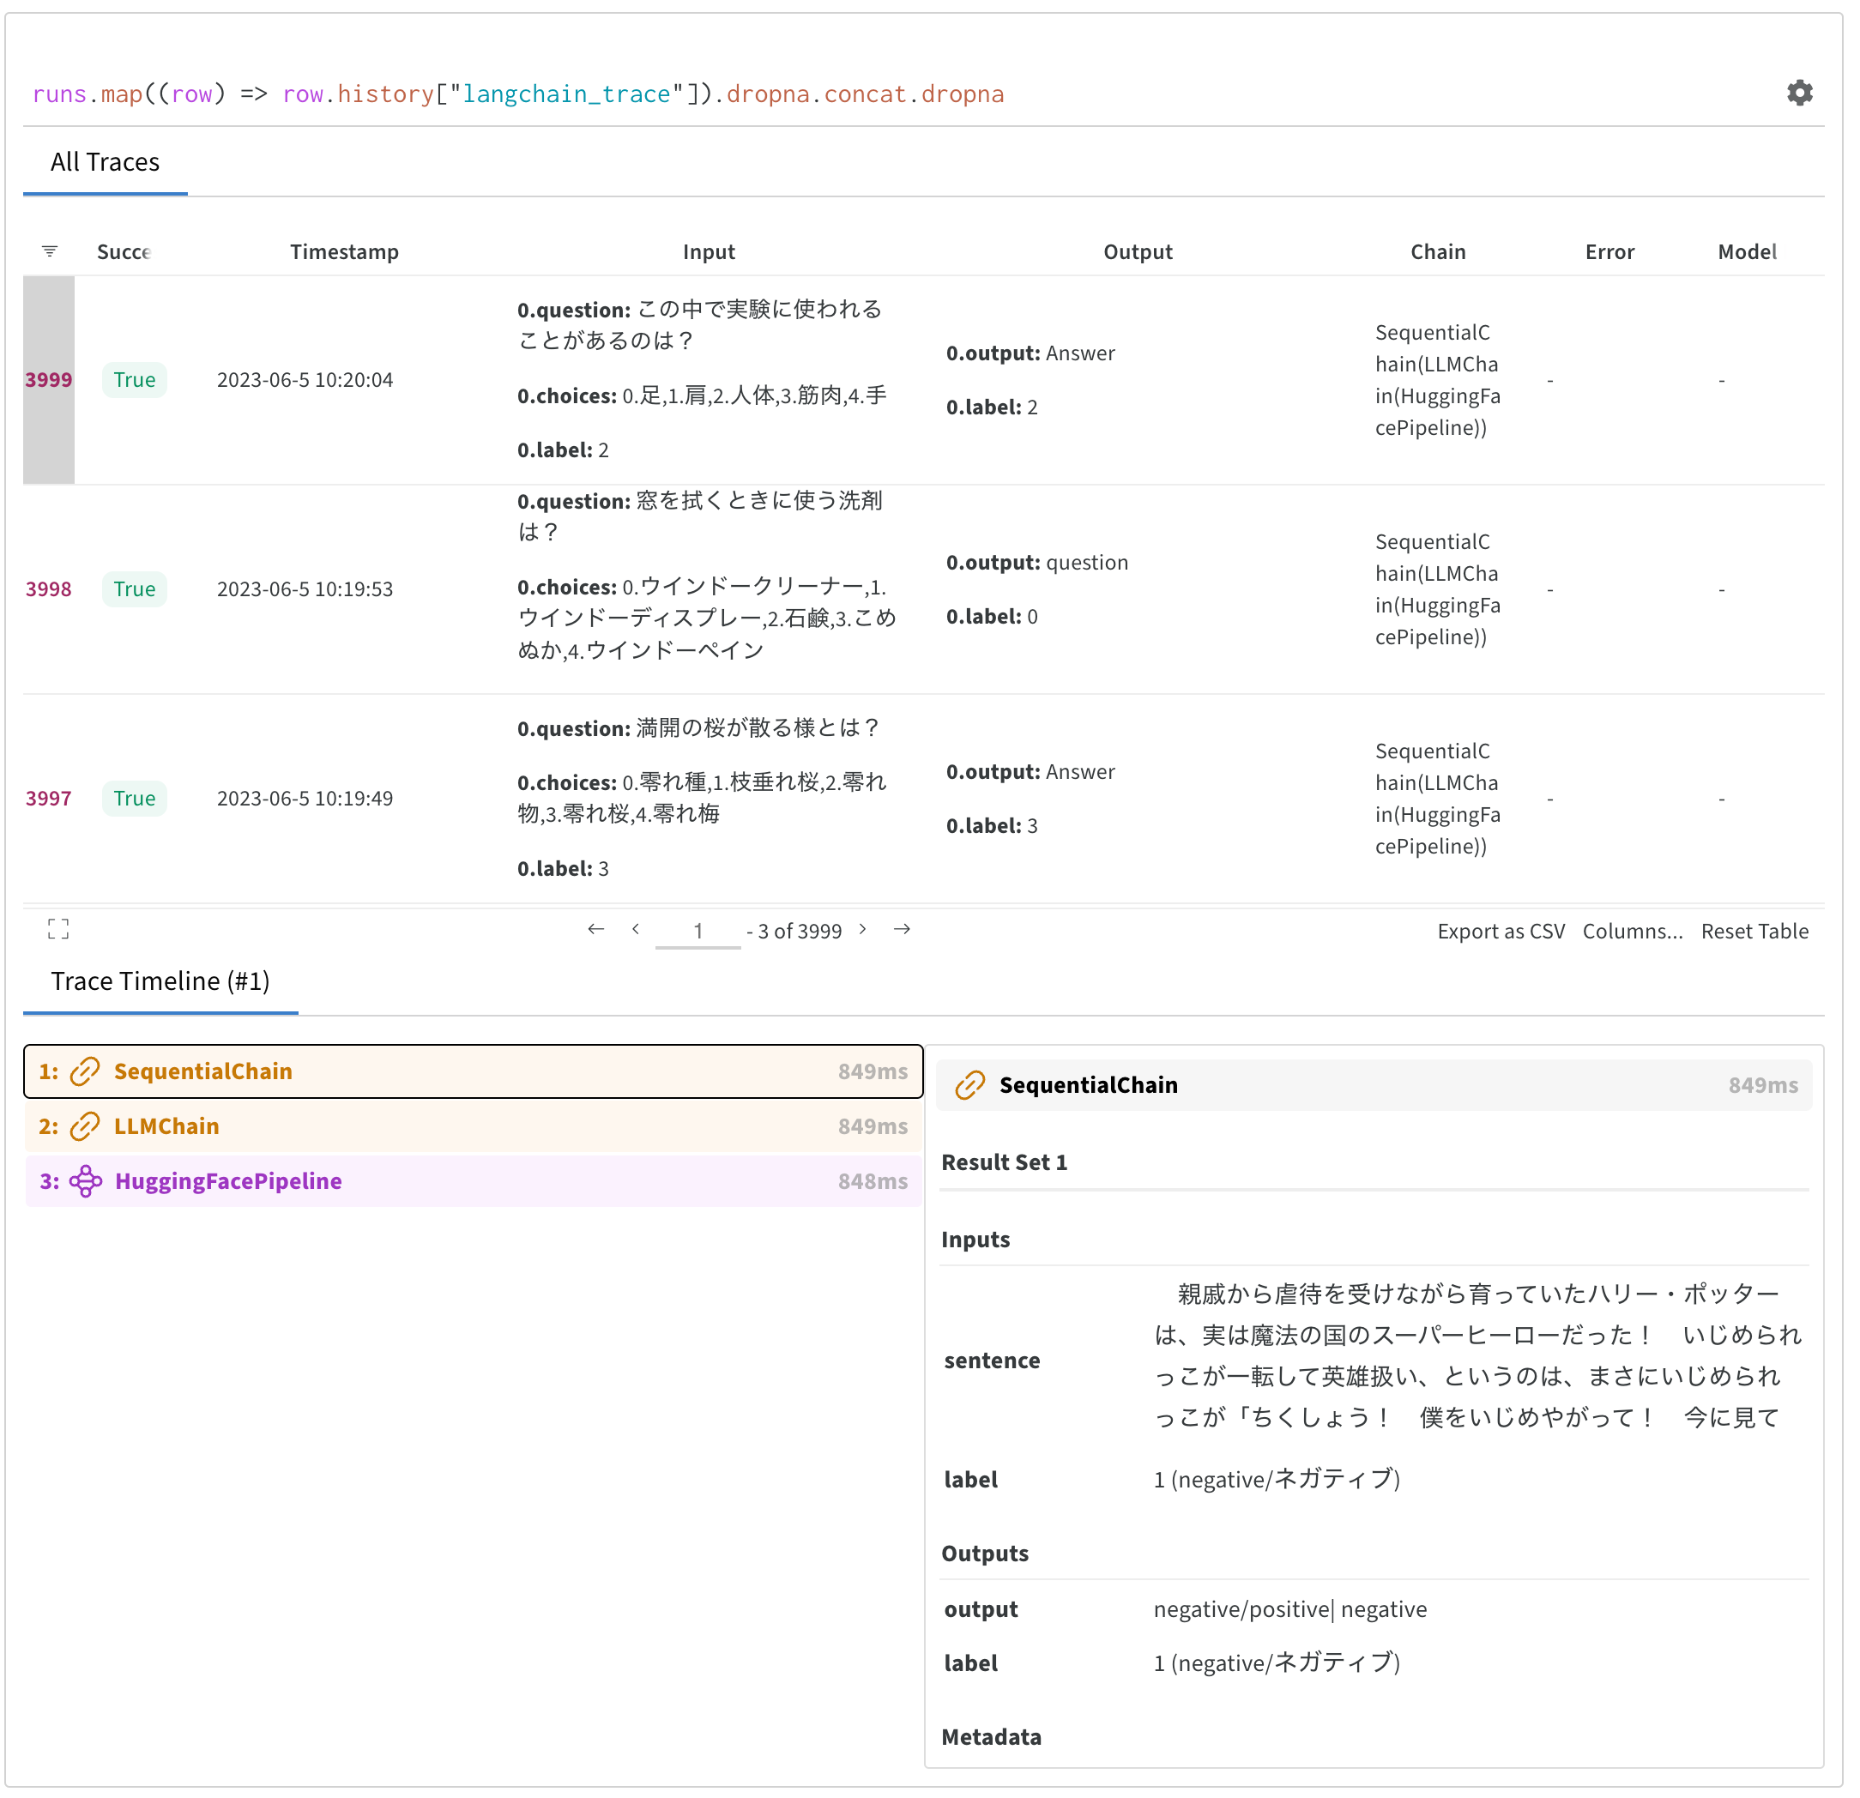Jump to last page arrow
Viewport: 1860px width, 1798px height.
[902, 929]
